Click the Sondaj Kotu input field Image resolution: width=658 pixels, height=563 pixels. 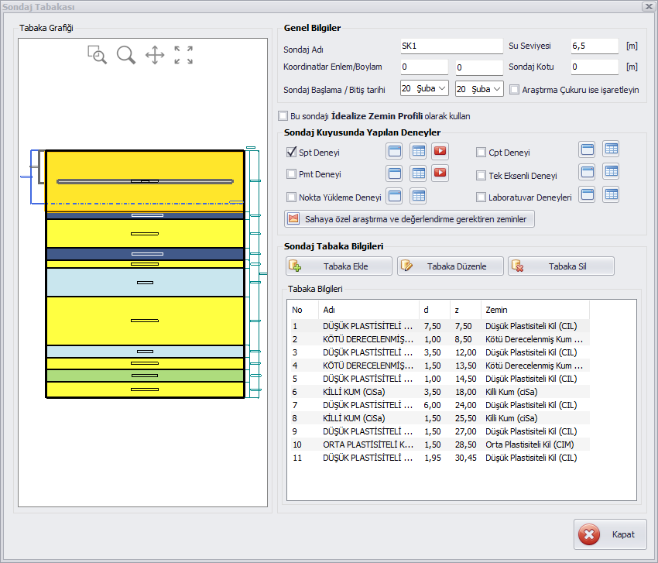pos(595,67)
